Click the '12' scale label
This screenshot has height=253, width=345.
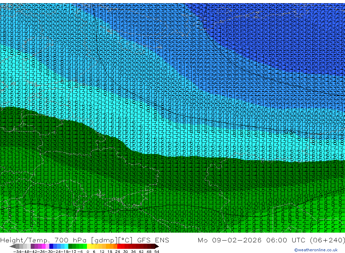click(102, 252)
